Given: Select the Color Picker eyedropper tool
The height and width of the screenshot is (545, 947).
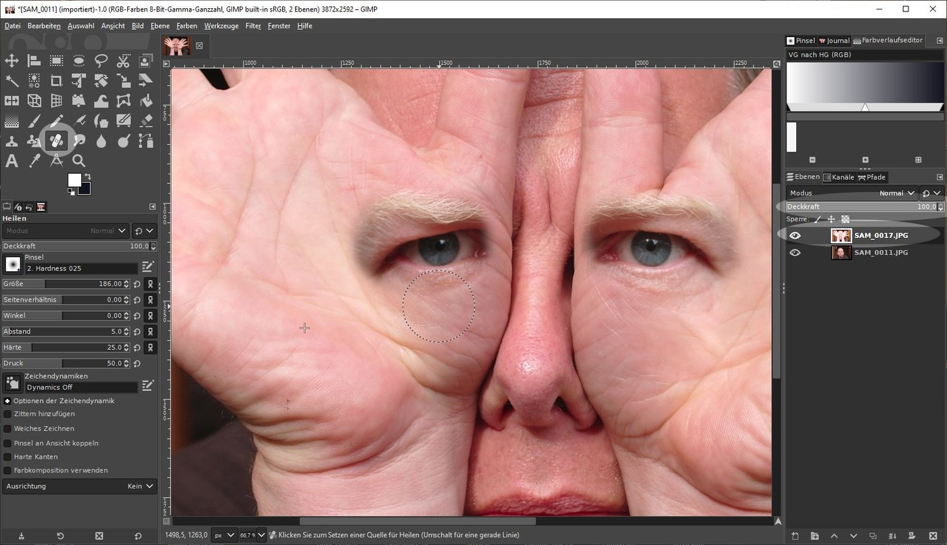Looking at the screenshot, I should [34, 161].
